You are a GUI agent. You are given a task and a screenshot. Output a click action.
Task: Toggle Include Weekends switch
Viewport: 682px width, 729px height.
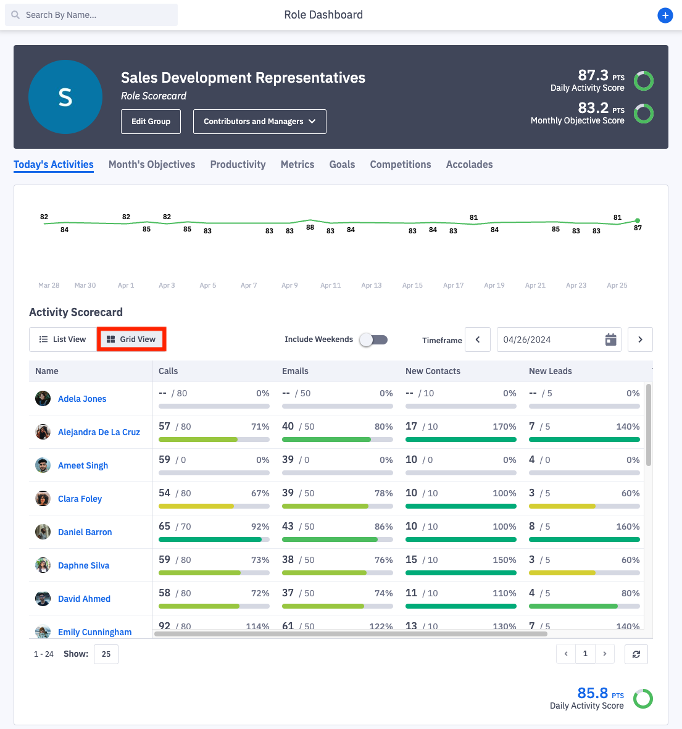click(x=373, y=340)
